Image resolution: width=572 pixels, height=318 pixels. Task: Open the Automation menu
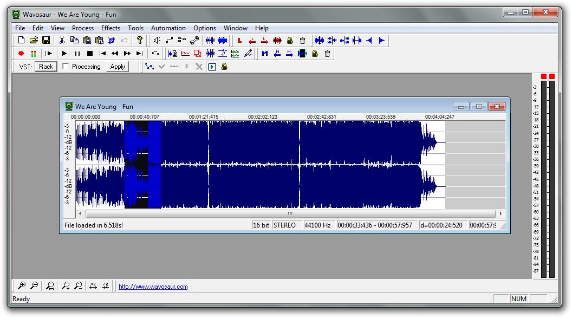(x=168, y=28)
